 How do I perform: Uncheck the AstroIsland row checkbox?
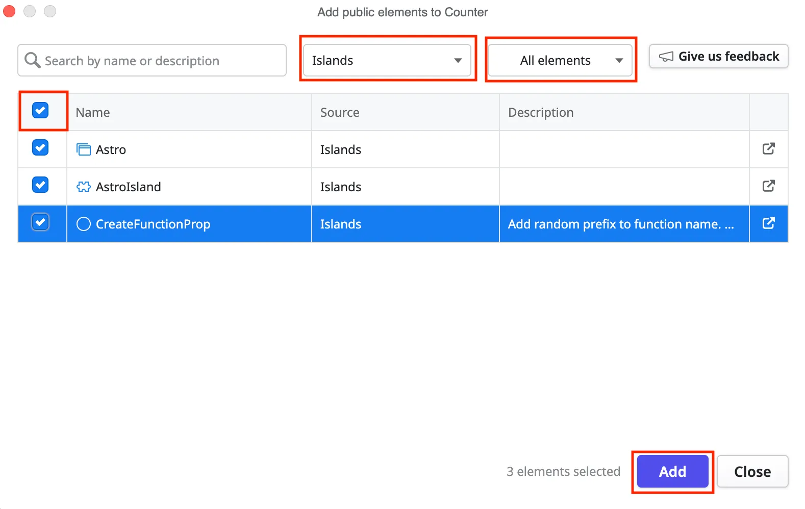(40, 185)
